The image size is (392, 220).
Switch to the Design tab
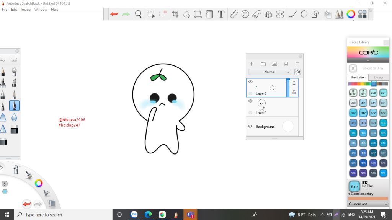pyautogui.click(x=379, y=77)
